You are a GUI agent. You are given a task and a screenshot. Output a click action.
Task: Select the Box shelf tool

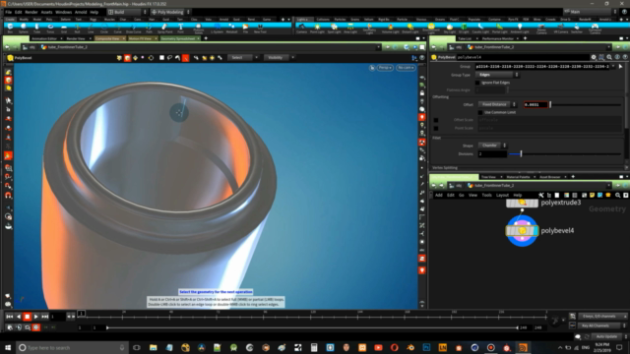tap(11, 29)
